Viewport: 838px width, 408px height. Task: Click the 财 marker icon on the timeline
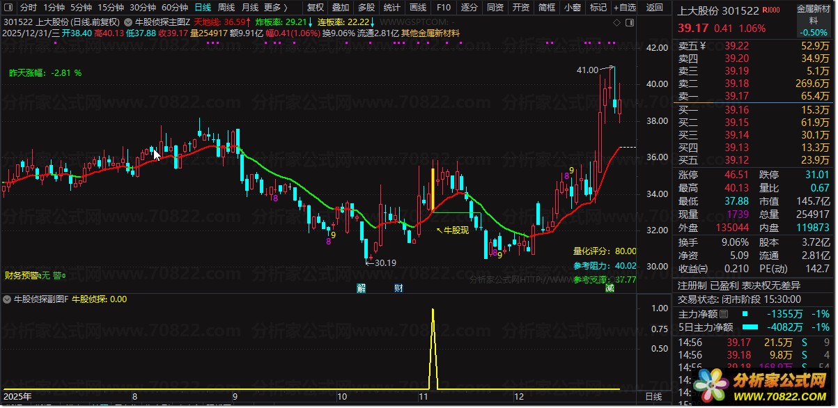pyautogui.click(x=398, y=288)
